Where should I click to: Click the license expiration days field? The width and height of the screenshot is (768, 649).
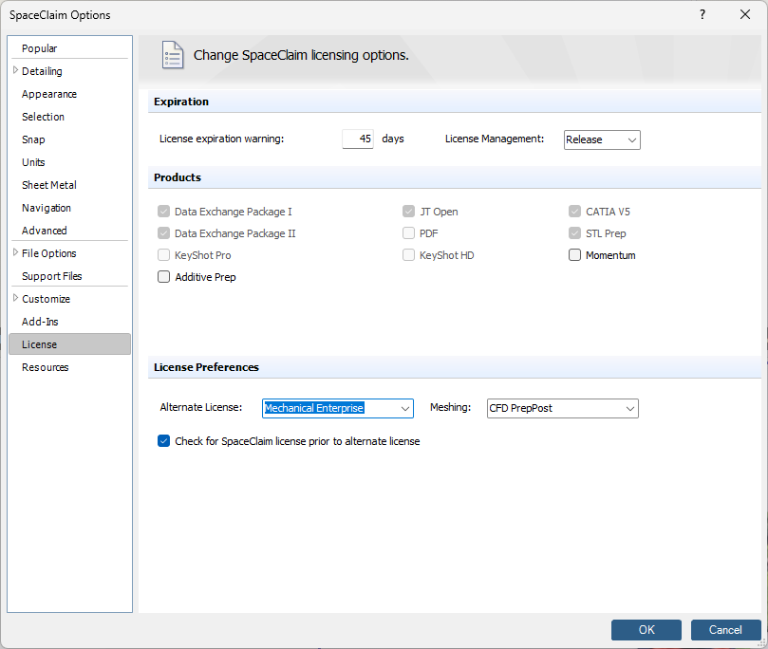[358, 139]
